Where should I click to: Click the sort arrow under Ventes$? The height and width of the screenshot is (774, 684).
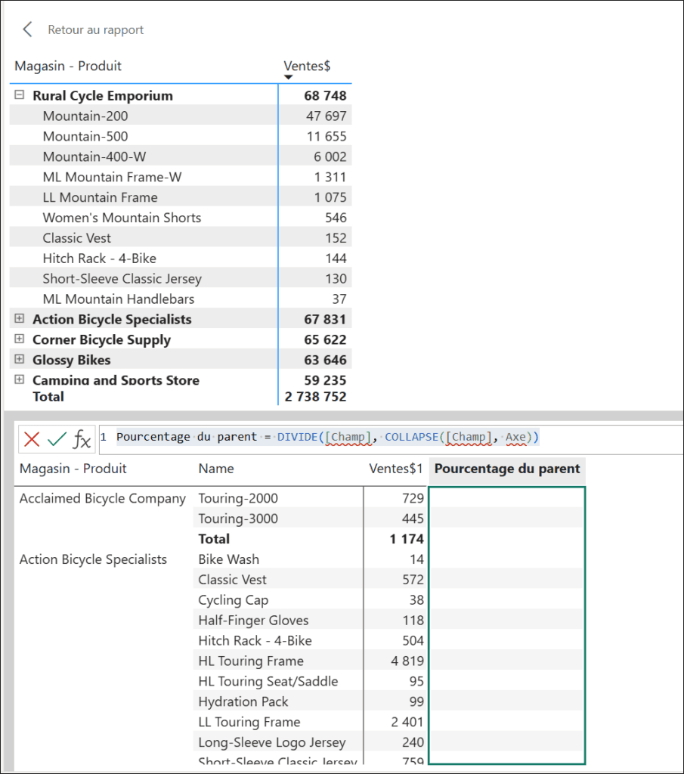coord(288,76)
